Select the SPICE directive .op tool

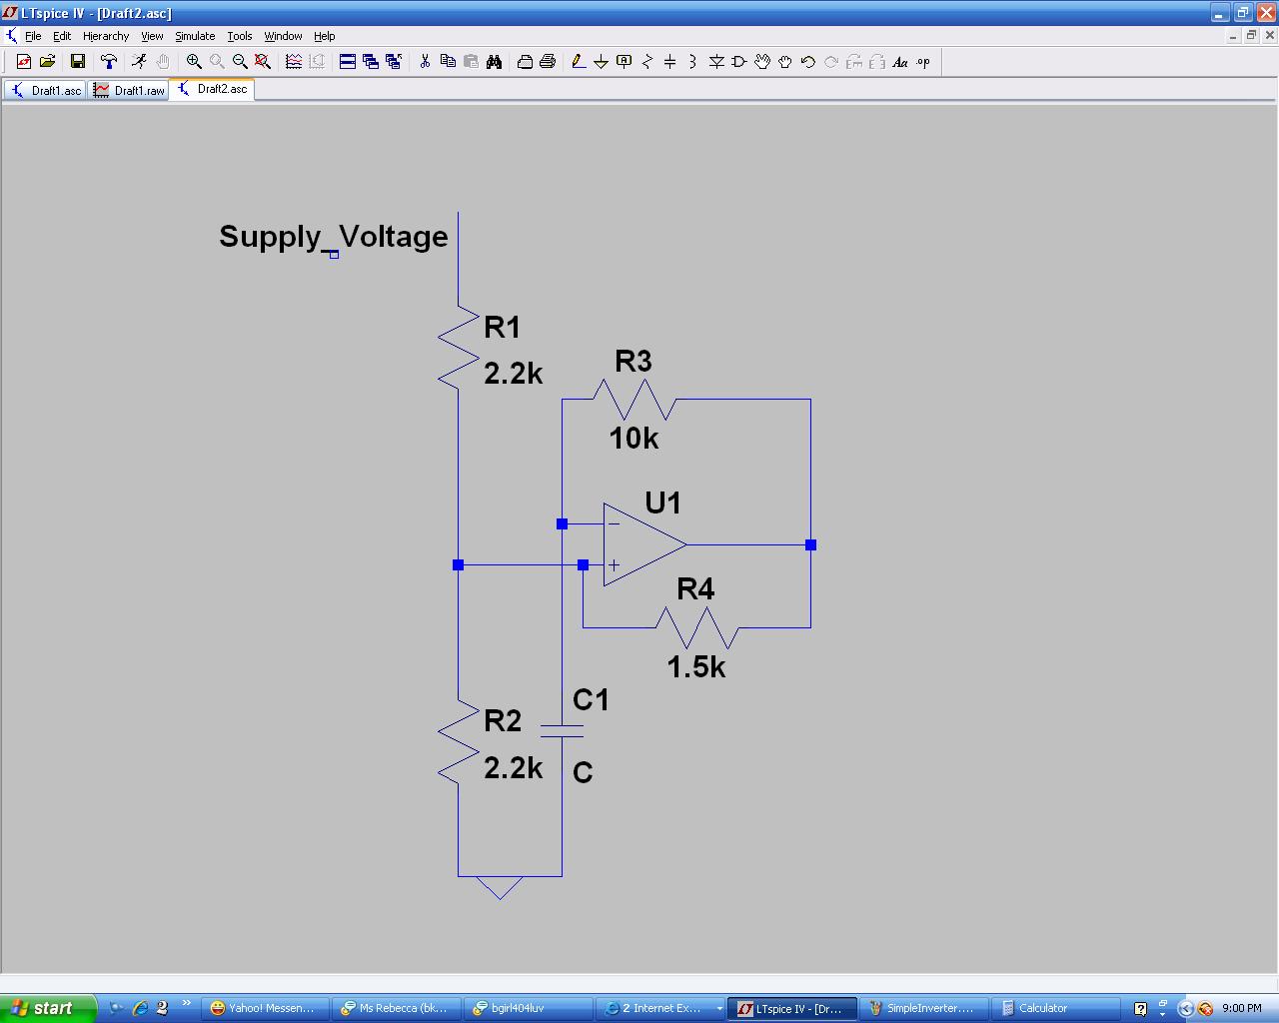click(x=923, y=62)
